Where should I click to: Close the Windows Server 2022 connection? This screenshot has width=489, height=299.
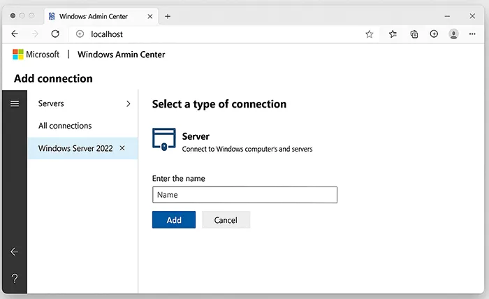123,148
